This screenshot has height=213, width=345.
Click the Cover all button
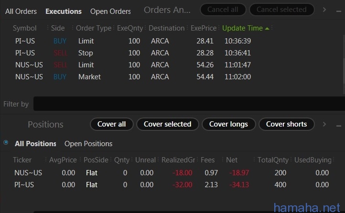[111, 124]
